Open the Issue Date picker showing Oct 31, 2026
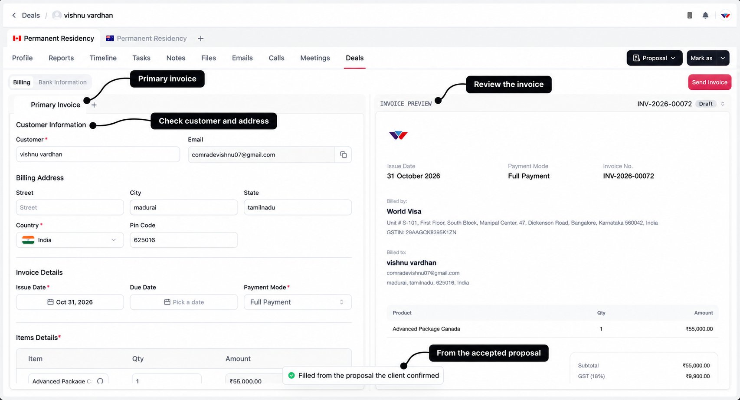740x400 pixels. tap(70, 302)
